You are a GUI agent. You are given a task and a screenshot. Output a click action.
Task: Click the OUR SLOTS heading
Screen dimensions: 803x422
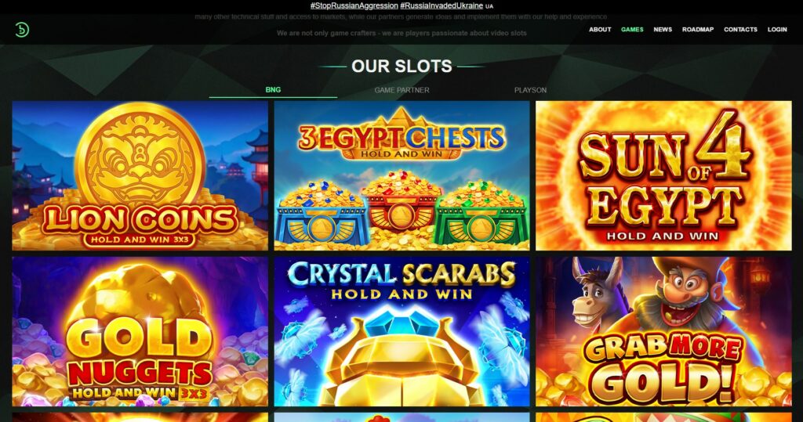click(401, 66)
